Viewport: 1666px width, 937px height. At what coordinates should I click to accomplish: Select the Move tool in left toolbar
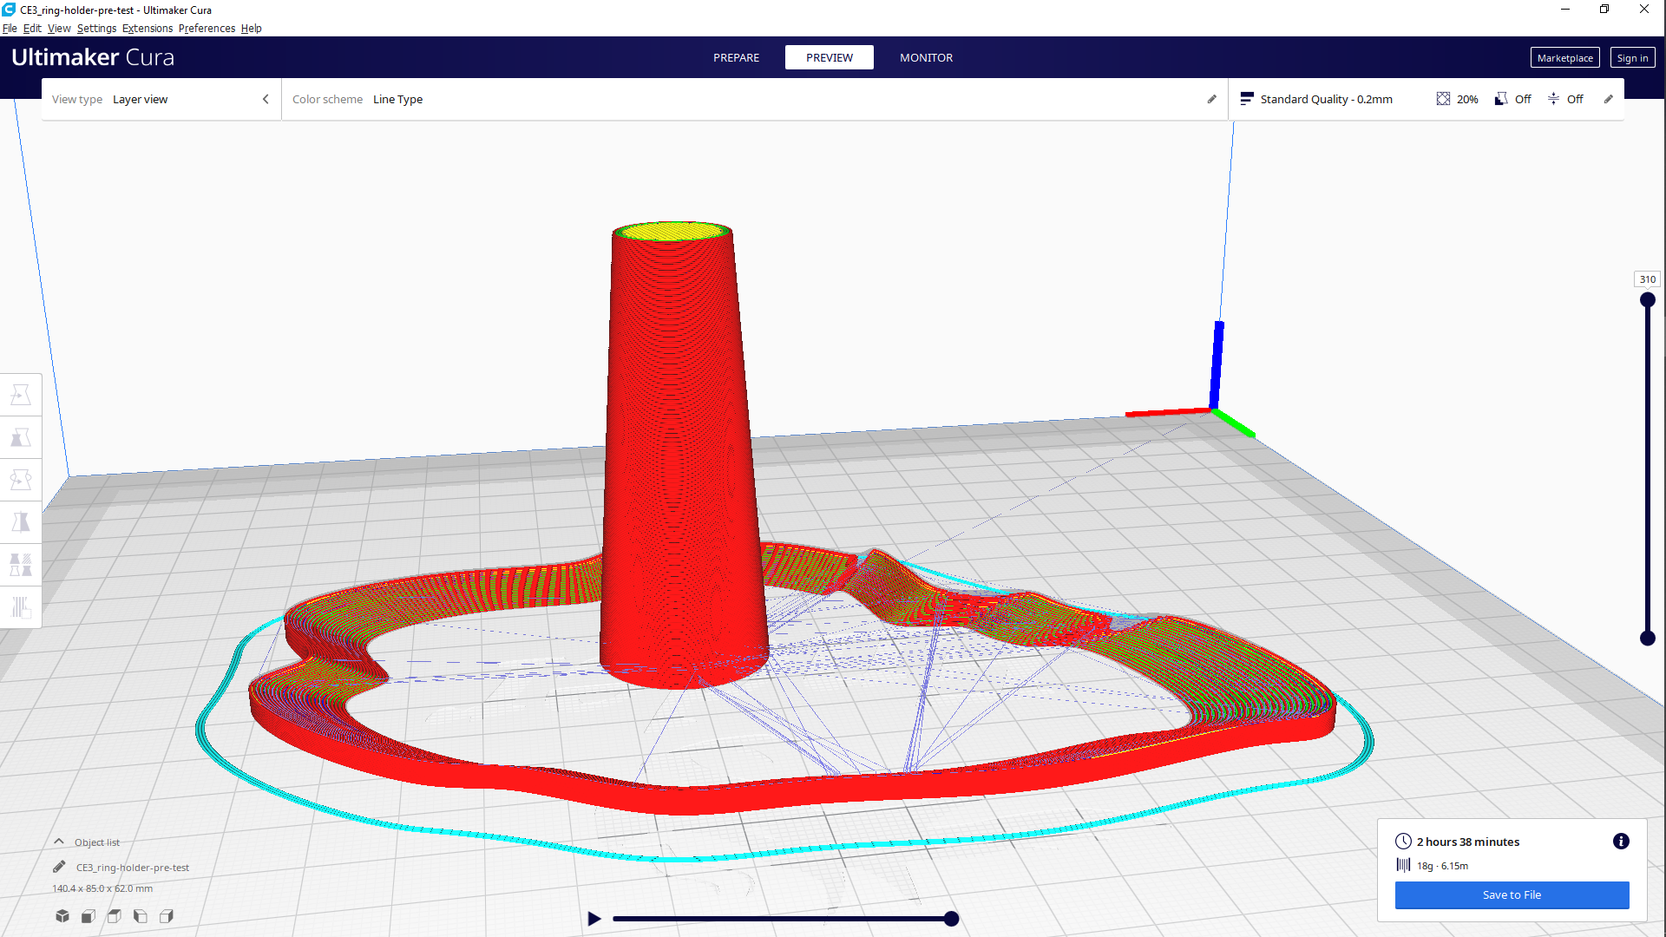pos(21,396)
